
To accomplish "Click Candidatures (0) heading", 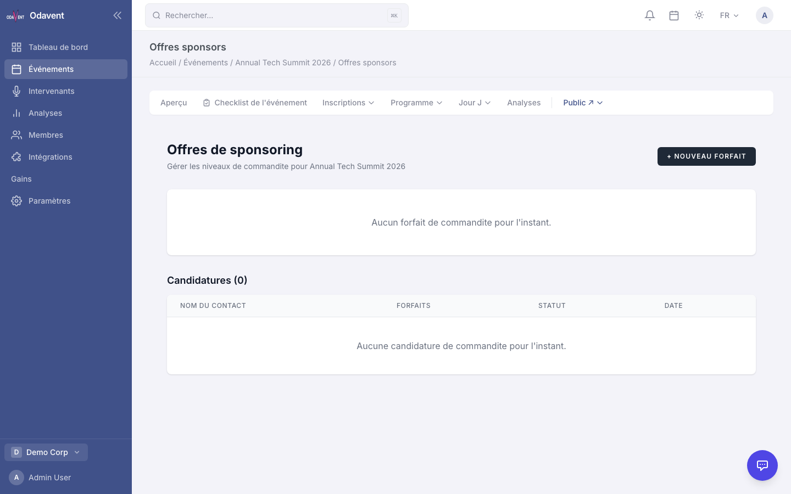I will point(207,280).
